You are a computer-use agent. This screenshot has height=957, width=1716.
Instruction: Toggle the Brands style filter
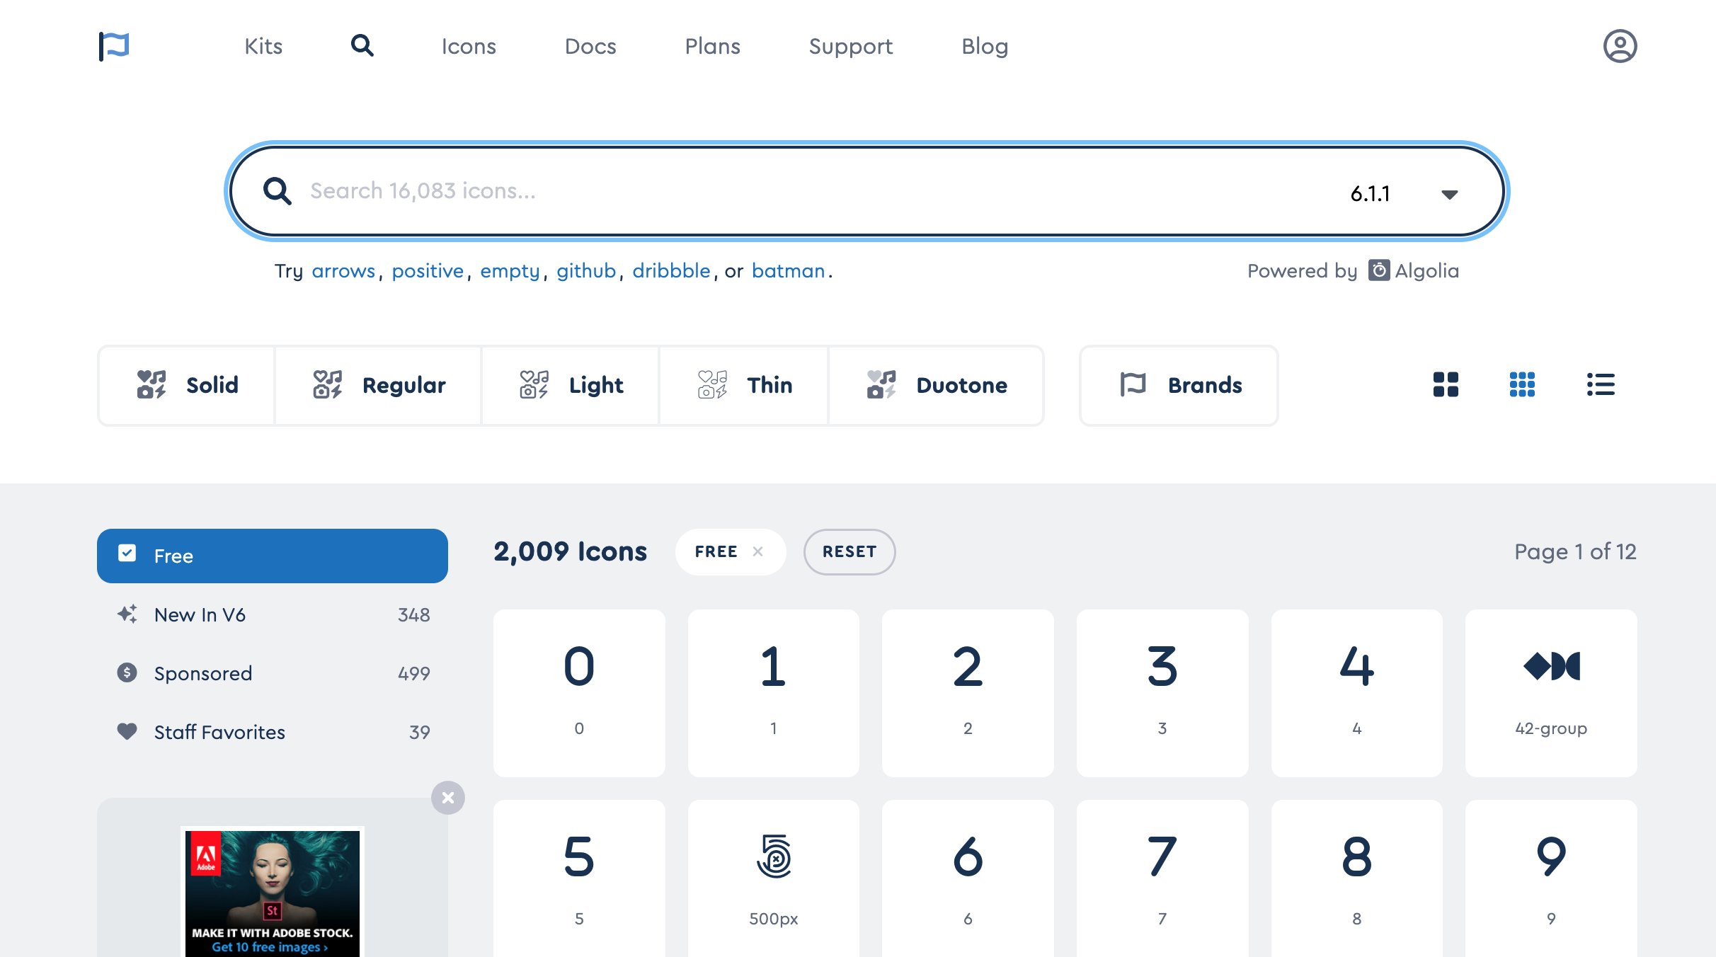[x=1179, y=385]
